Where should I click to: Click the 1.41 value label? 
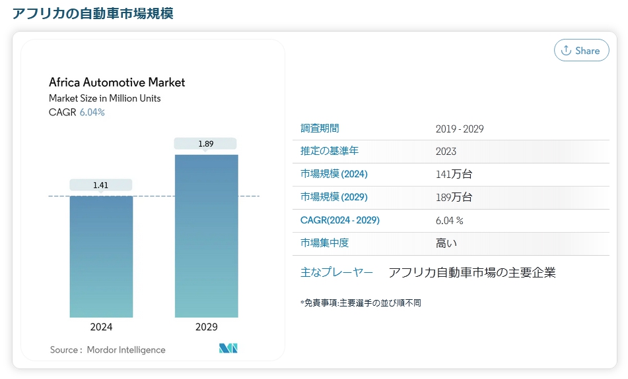click(101, 185)
